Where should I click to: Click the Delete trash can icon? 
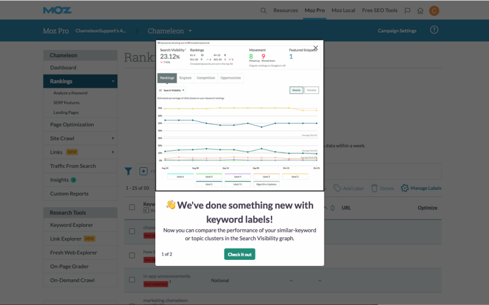[374, 188]
